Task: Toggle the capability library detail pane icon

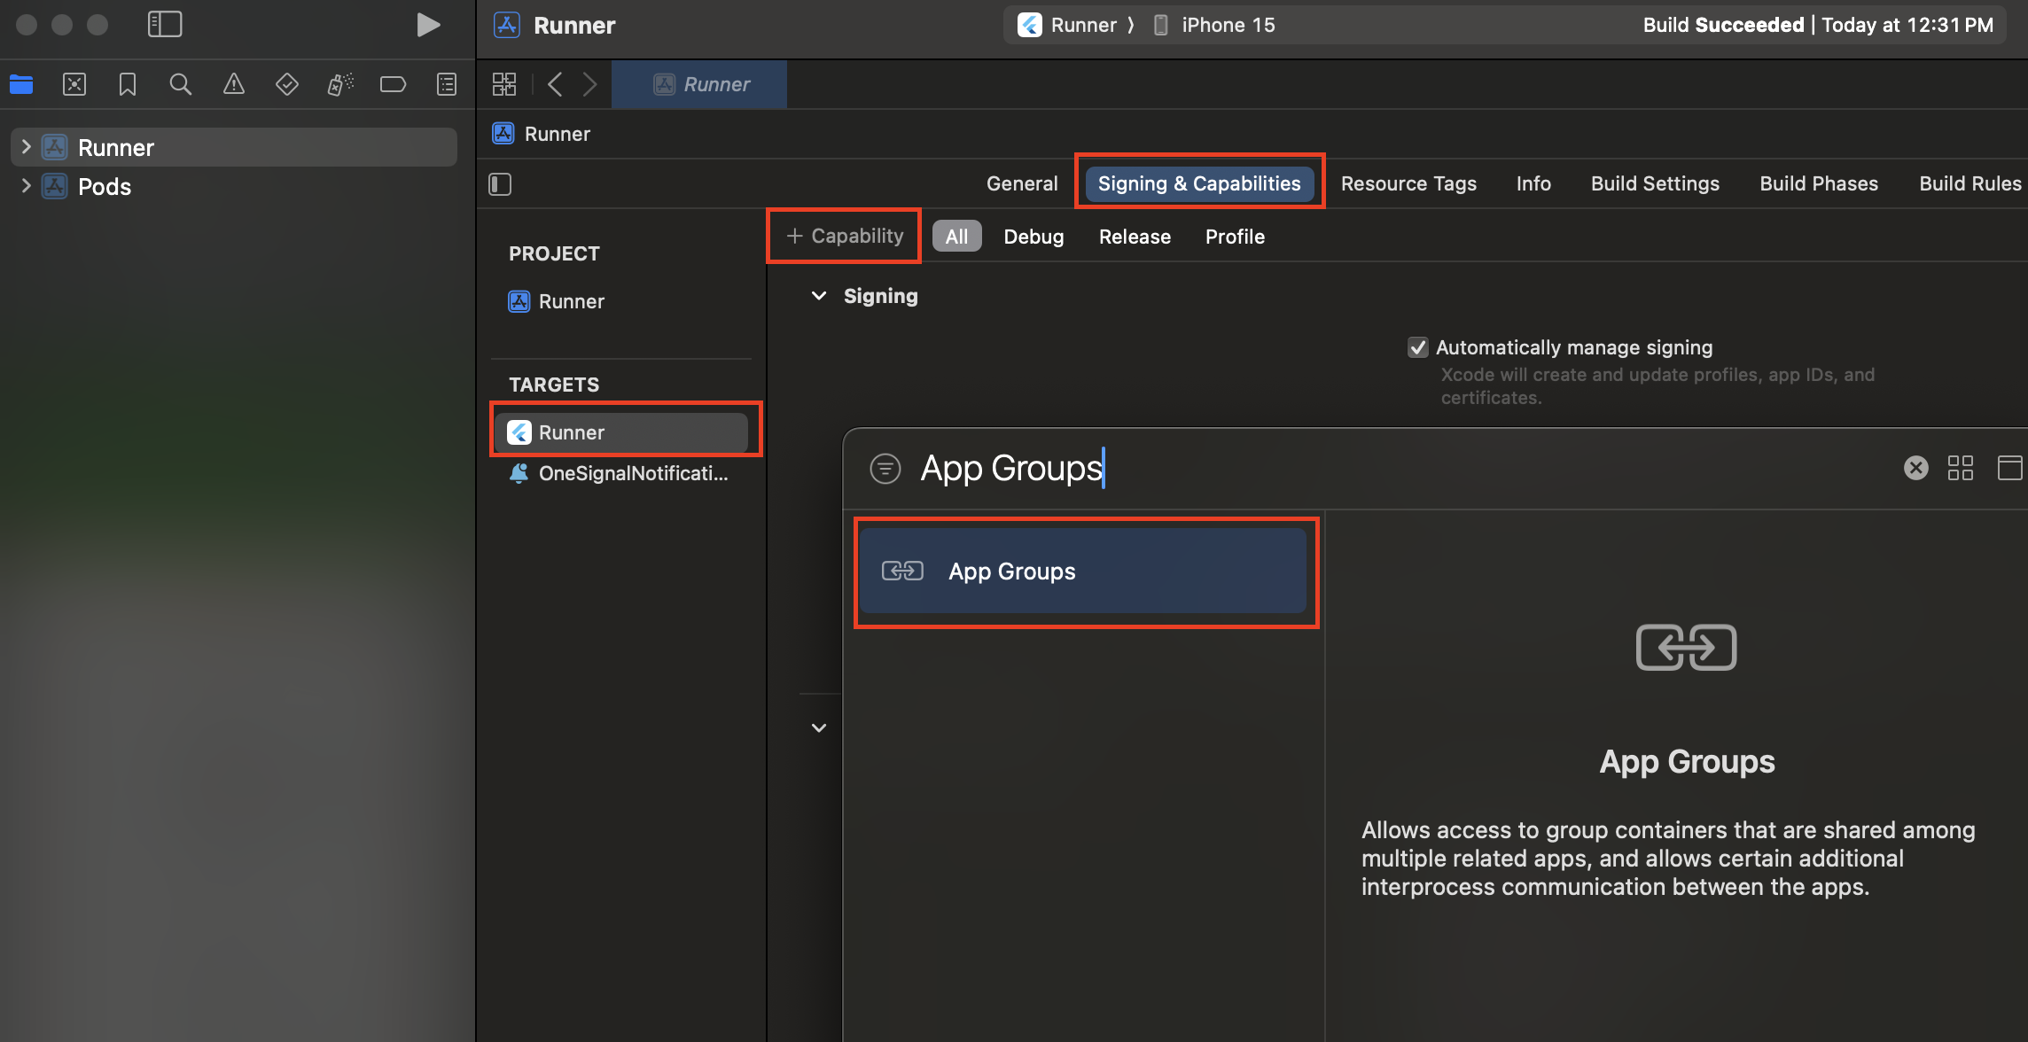Action: tap(2009, 468)
